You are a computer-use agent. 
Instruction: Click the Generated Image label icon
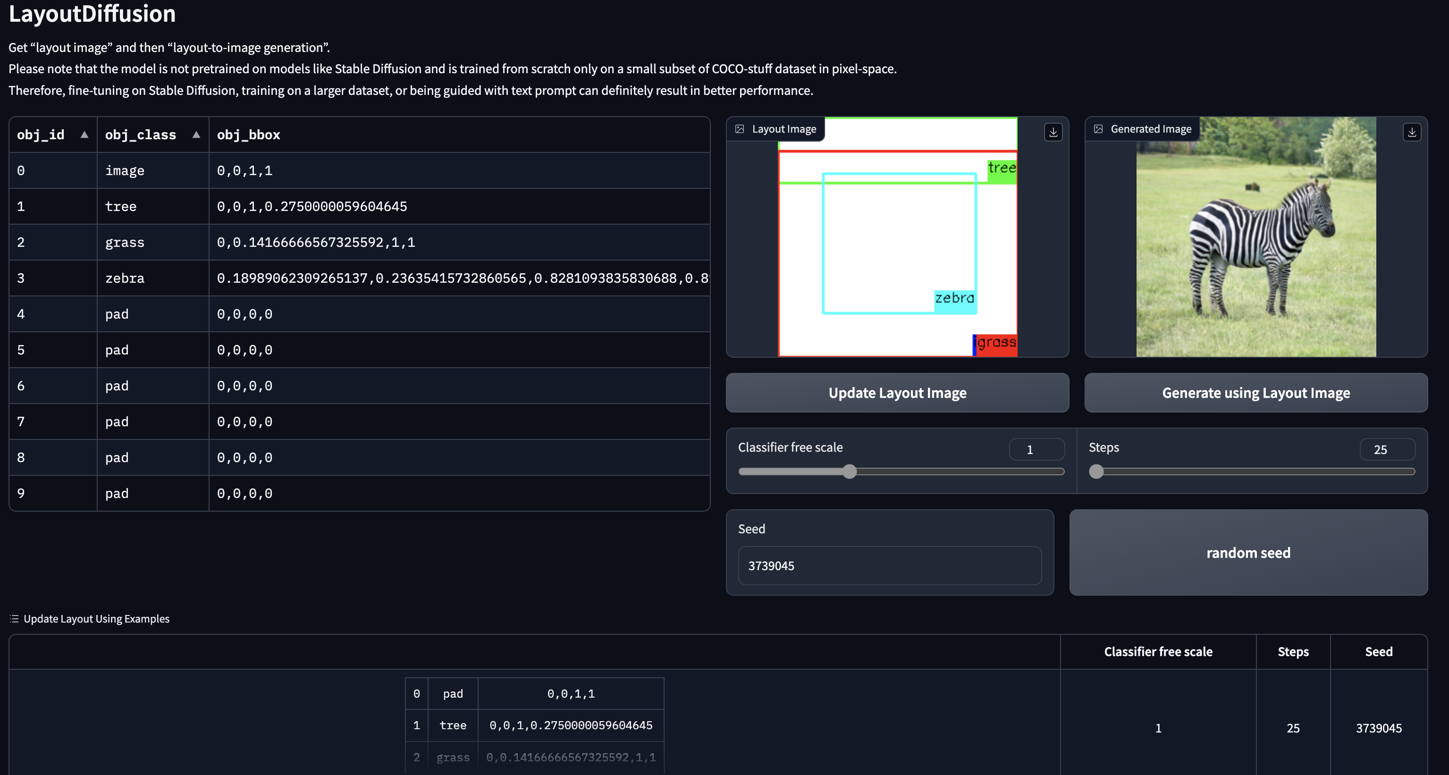pos(1098,129)
